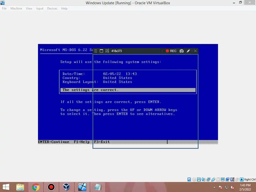Start recording with the REC button

tap(171, 51)
